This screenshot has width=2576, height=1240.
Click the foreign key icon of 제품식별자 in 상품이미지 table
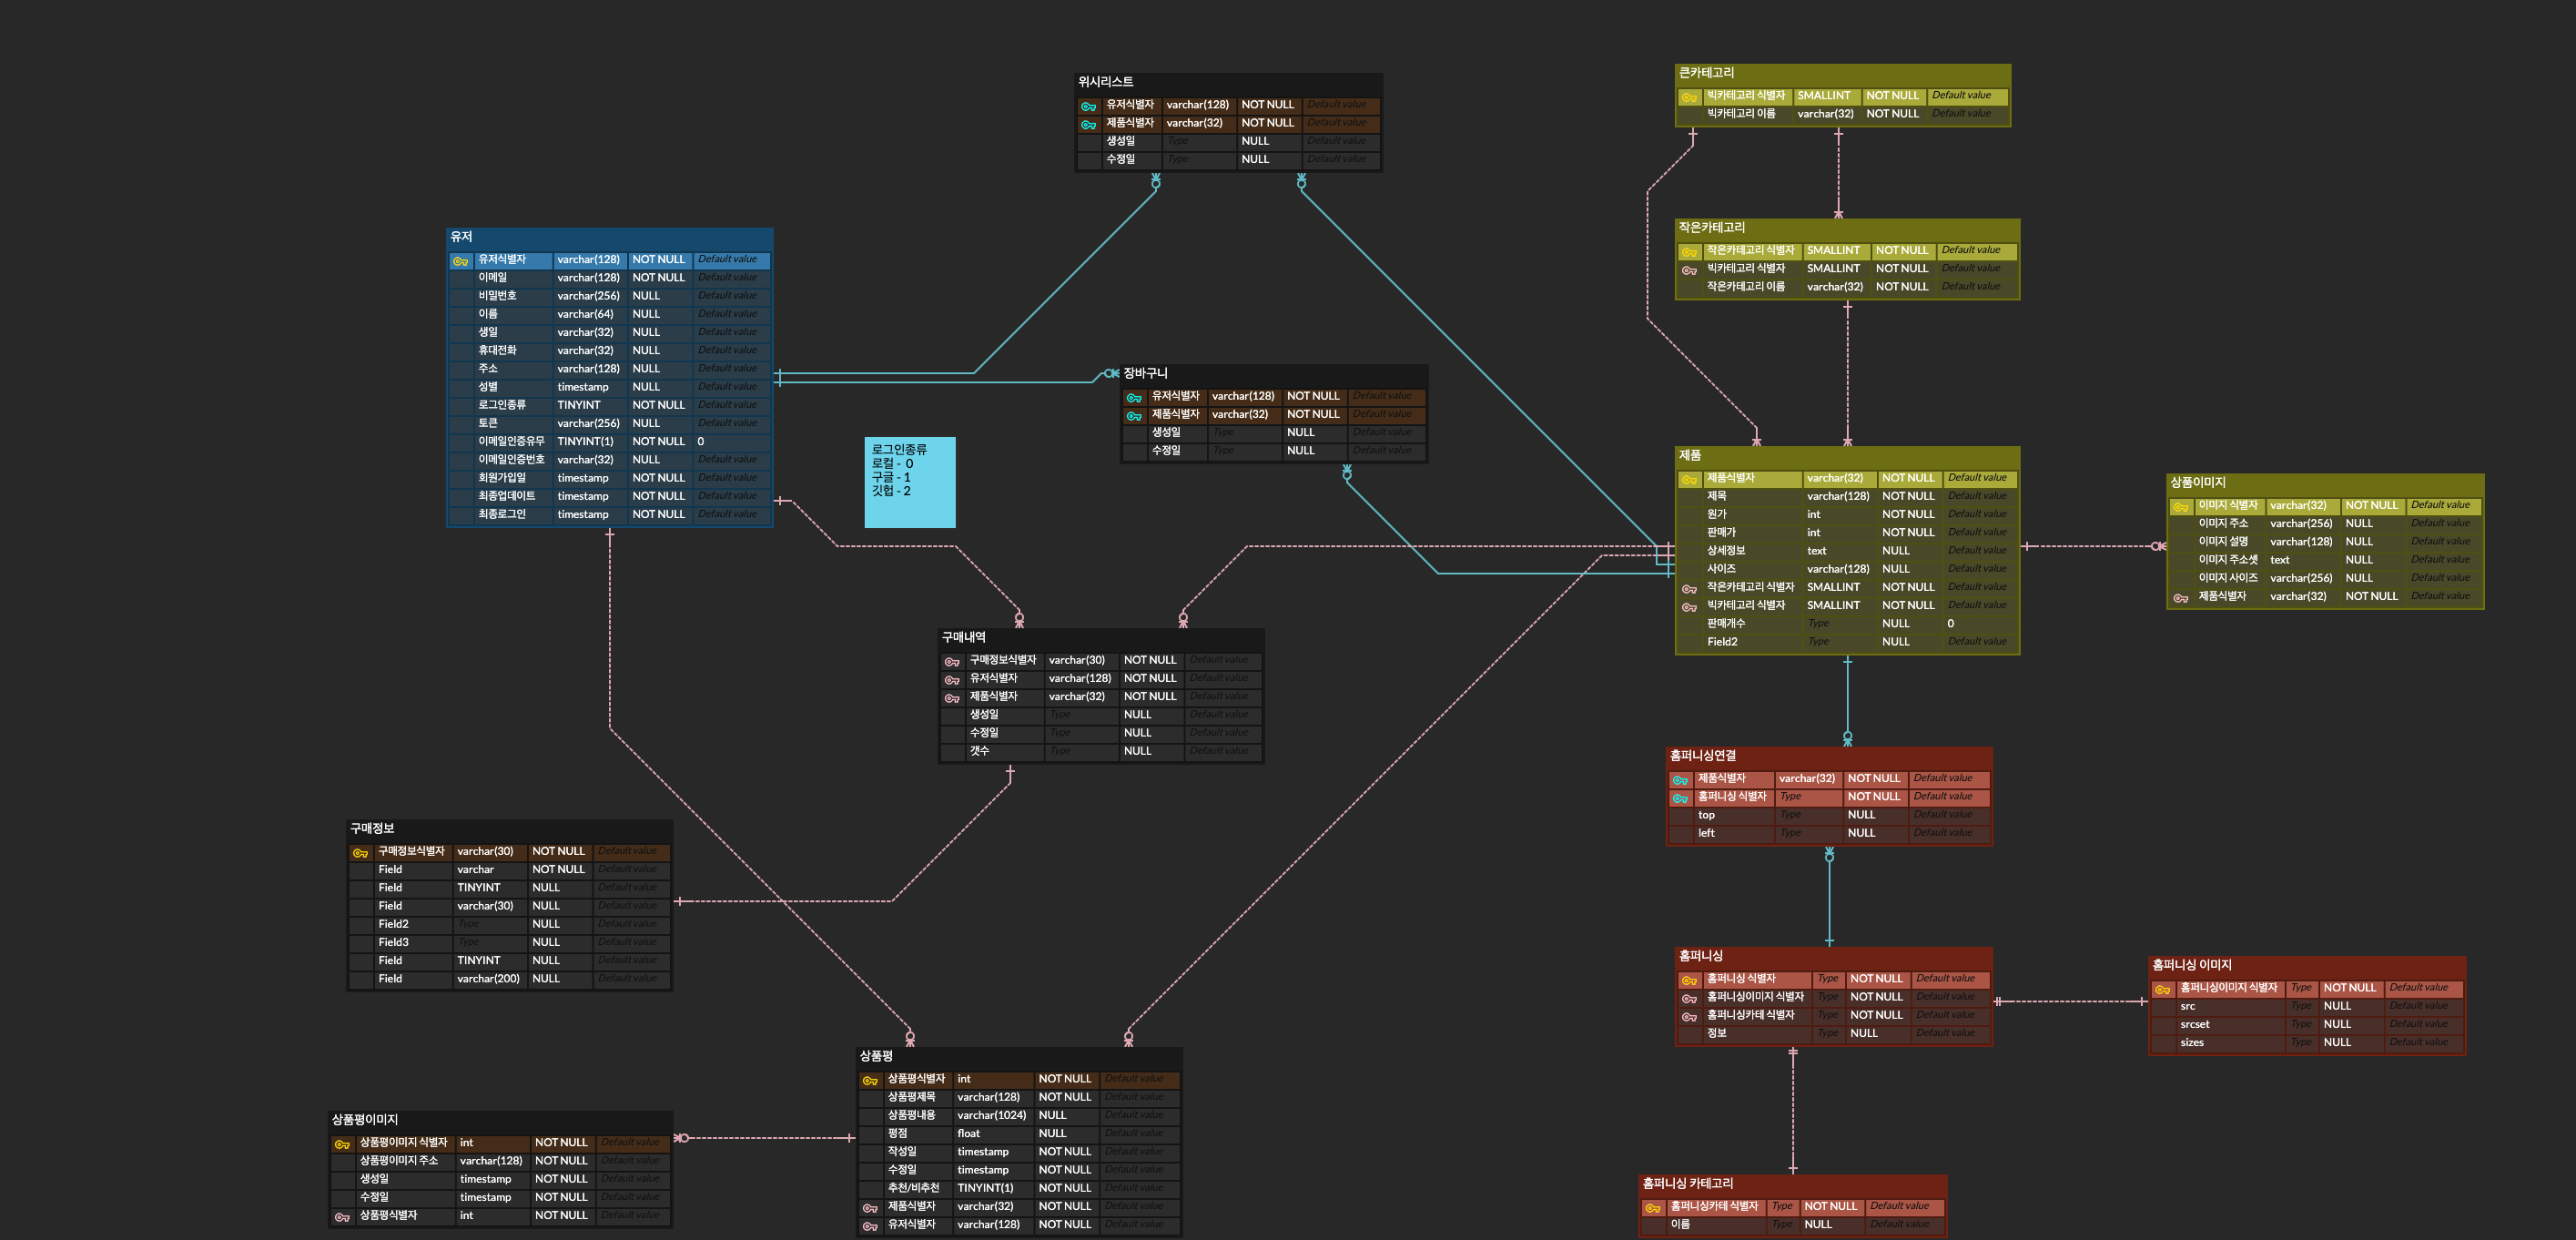2181,598
